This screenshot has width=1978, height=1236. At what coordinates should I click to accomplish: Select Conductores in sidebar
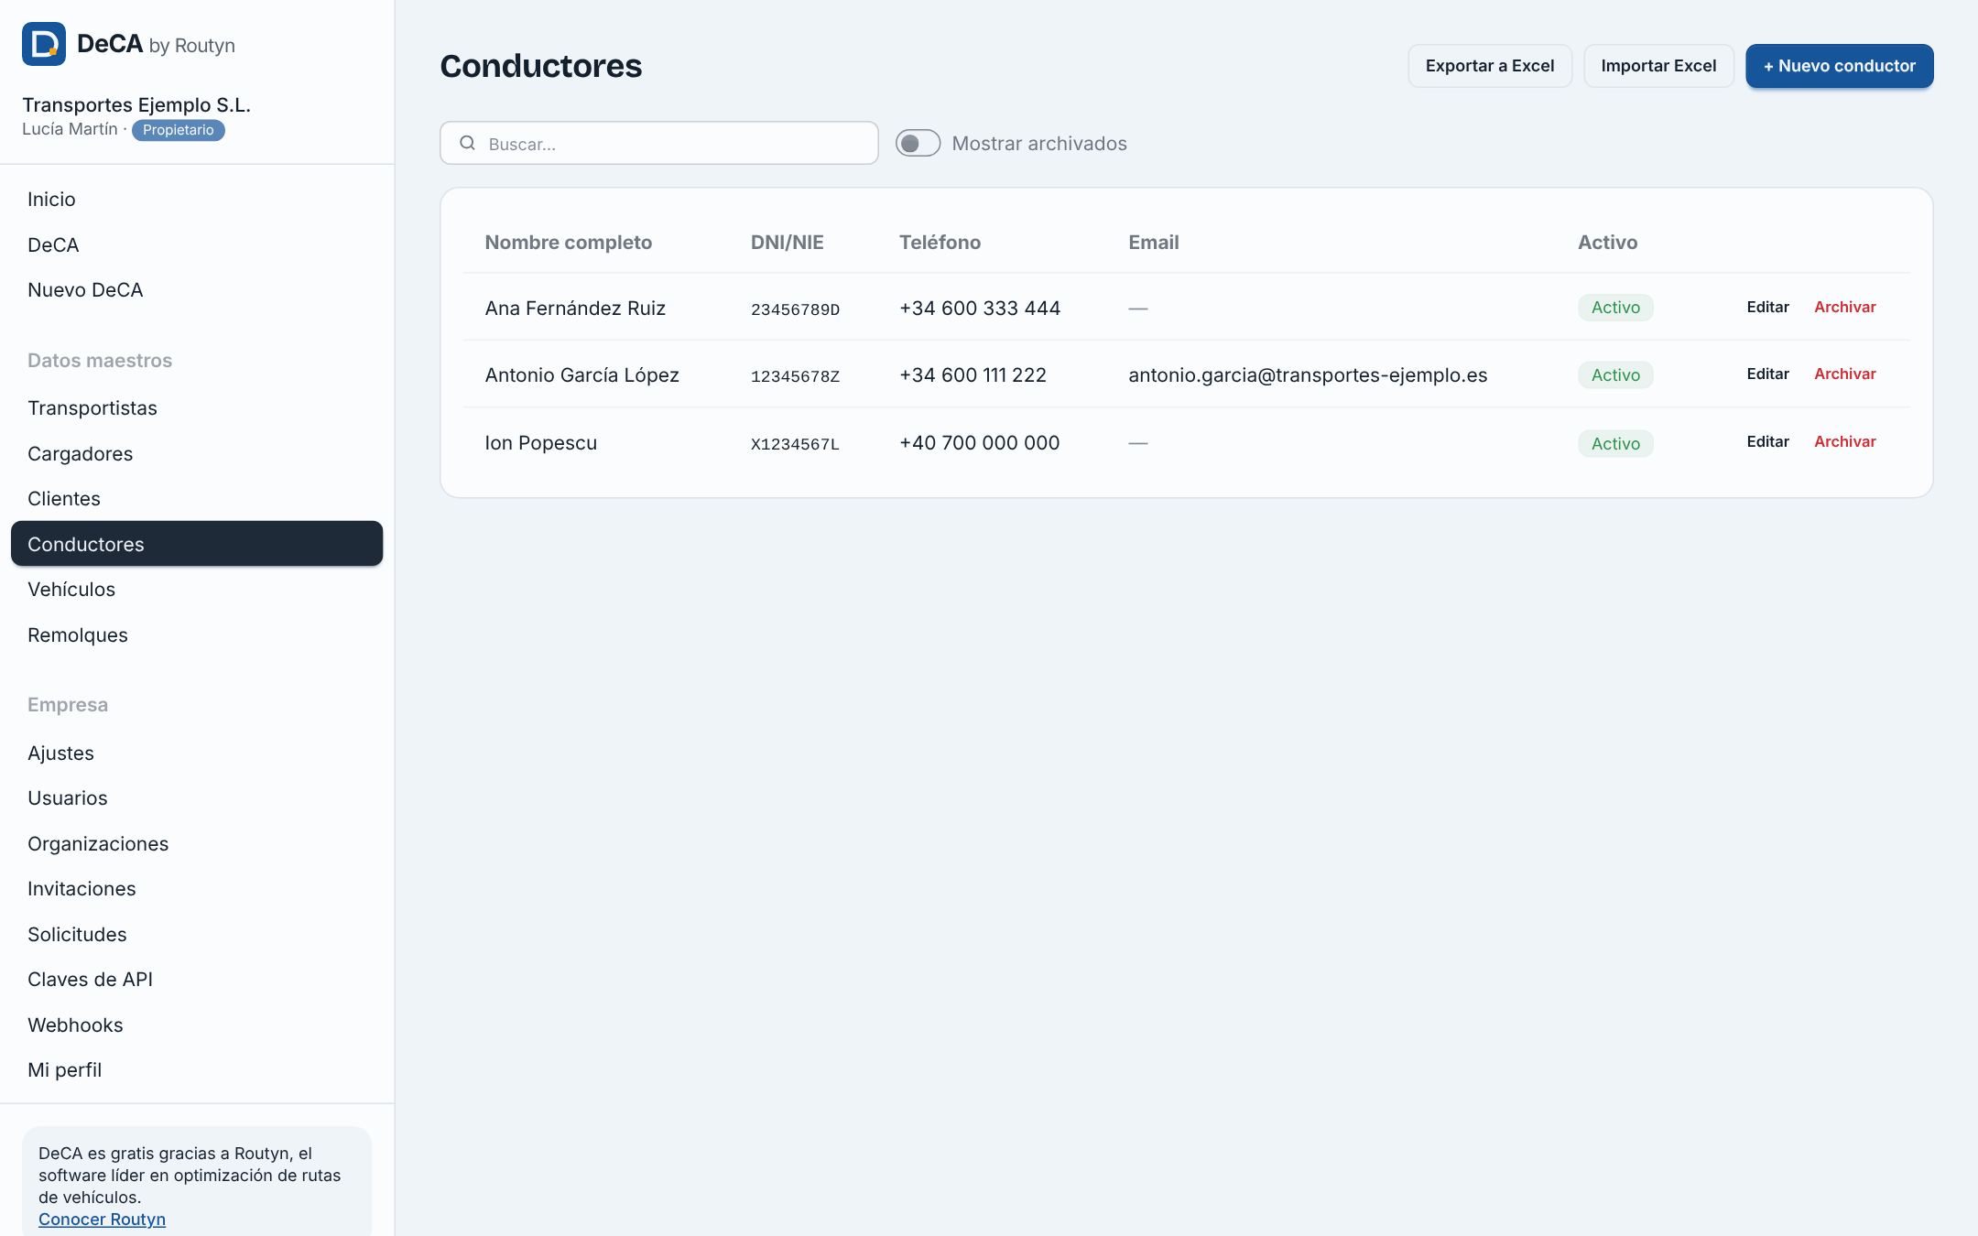[x=197, y=544]
